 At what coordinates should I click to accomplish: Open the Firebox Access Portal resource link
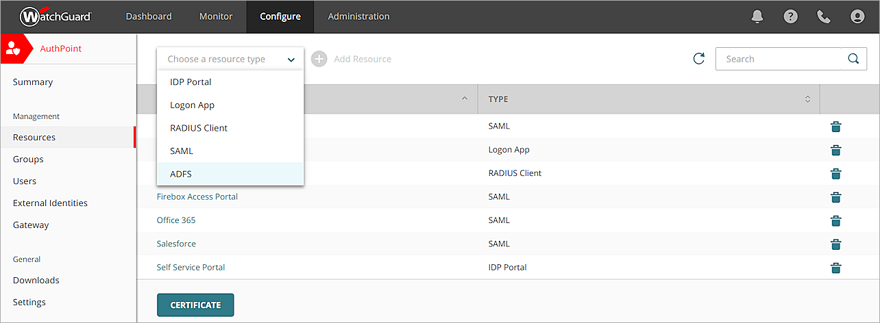(x=197, y=197)
